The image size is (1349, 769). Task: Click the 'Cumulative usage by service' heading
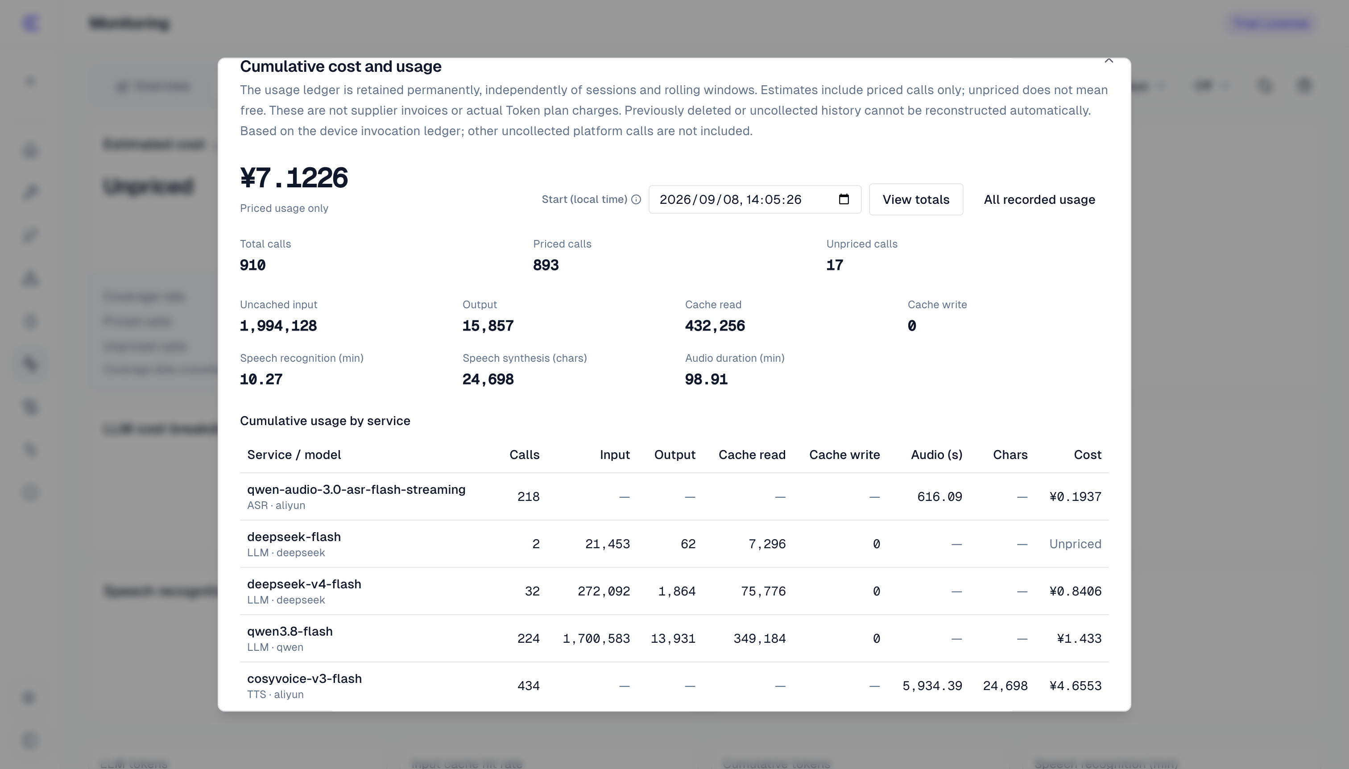(325, 421)
